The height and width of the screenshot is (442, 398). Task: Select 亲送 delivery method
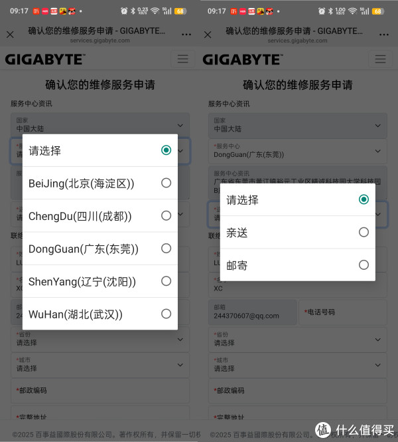(x=298, y=233)
